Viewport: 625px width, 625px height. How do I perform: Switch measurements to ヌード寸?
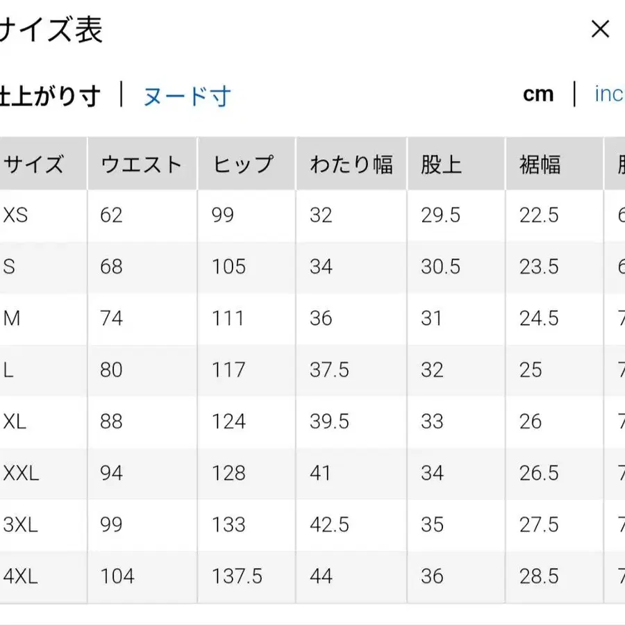point(187,95)
